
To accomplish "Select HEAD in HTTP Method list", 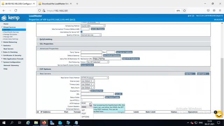I will tap(87, 107).
